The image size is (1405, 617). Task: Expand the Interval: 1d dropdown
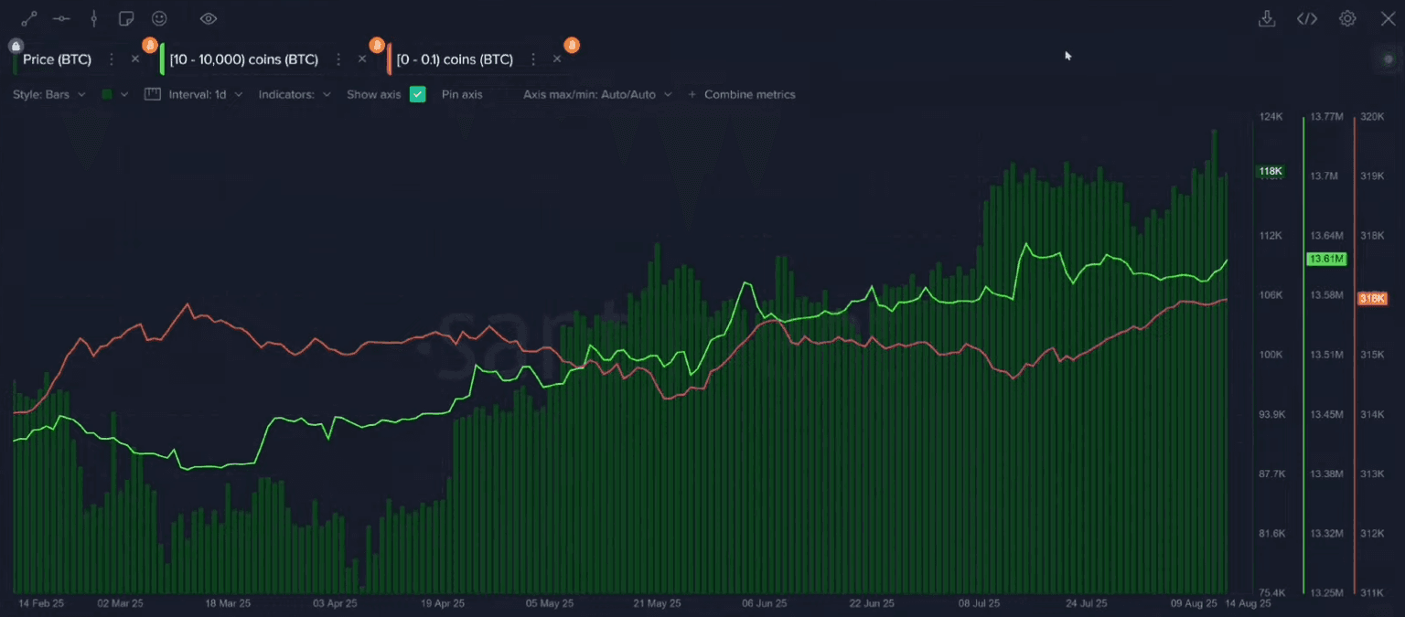(205, 94)
